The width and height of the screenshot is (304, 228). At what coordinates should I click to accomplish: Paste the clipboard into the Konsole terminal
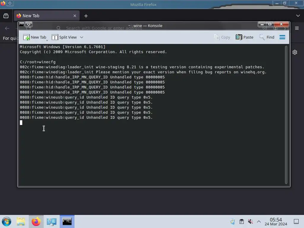coord(245,37)
